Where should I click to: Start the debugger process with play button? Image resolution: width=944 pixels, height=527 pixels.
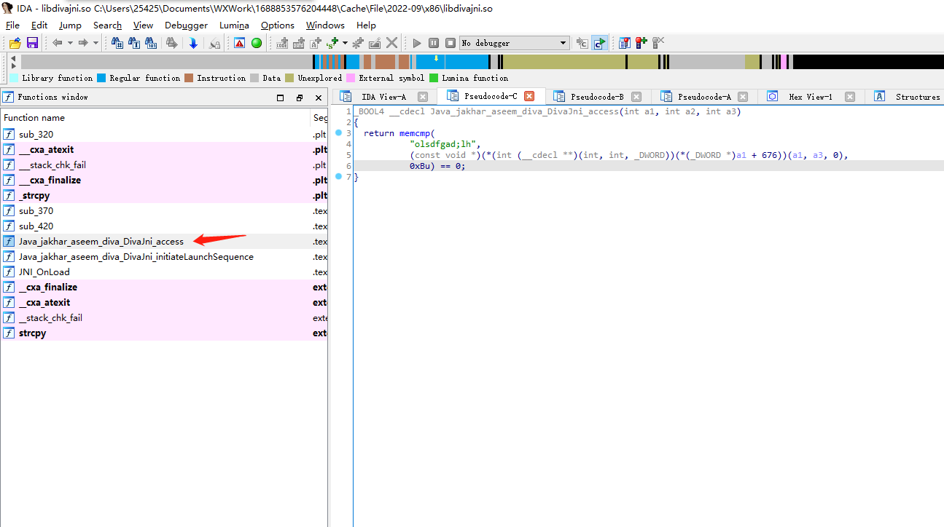pos(417,43)
